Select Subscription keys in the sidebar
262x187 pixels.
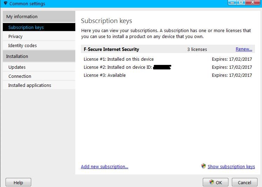pos(39,27)
